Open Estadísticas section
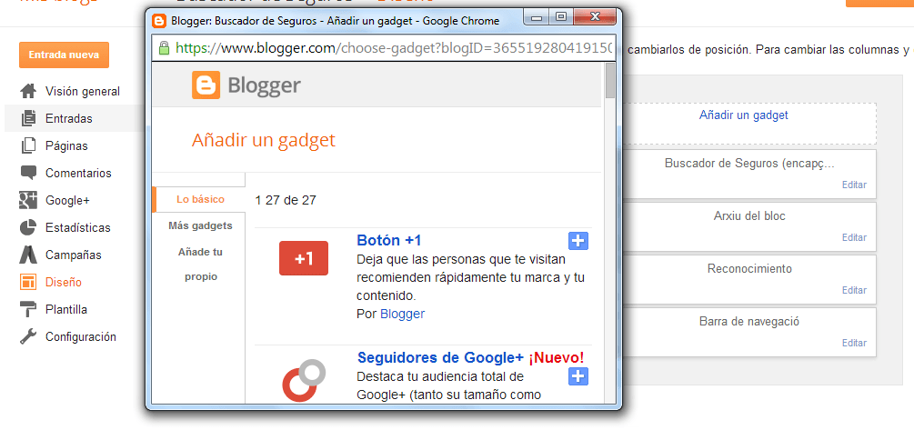This screenshot has width=914, height=440. (x=77, y=228)
